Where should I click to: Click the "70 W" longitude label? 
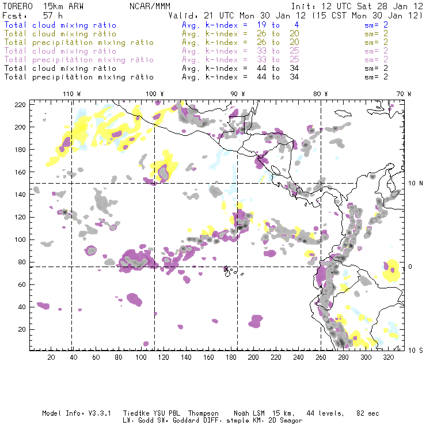pos(404,94)
